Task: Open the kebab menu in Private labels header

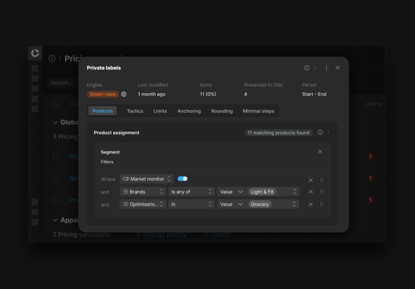Action: pos(315,68)
